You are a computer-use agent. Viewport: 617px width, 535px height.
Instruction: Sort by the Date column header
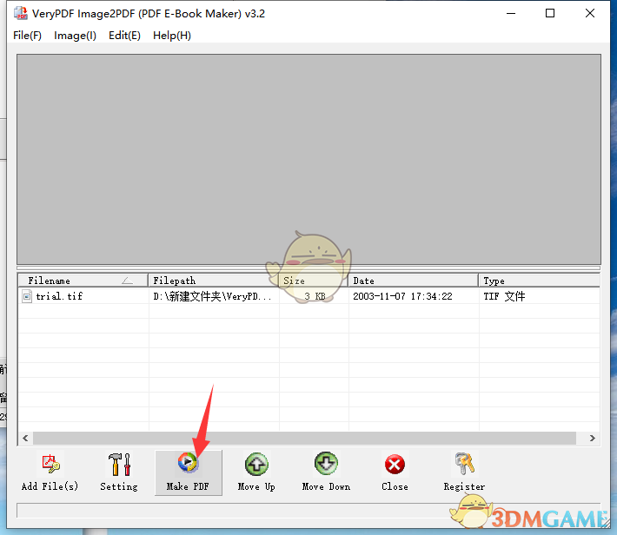pyautogui.click(x=413, y=281)
